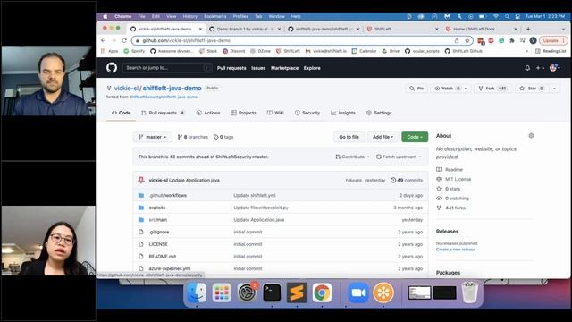Image resolution: width=572 pixels, height=322 pixels.
Task: Click Create a new release link
Action: (456, 250)
